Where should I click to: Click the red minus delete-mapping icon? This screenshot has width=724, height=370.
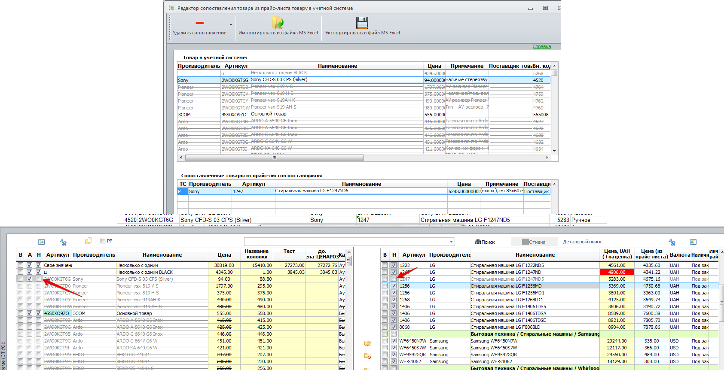pyautogui.click(x=199, y=23)
